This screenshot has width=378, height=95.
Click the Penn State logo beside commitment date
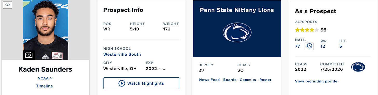click(x=358, y=67)
